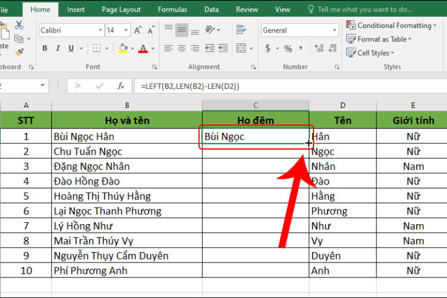Apply the red Font Color
Image resolution: width=447 pixels, height=298 pixels.
pyautogui.click(x=143, y=49)
